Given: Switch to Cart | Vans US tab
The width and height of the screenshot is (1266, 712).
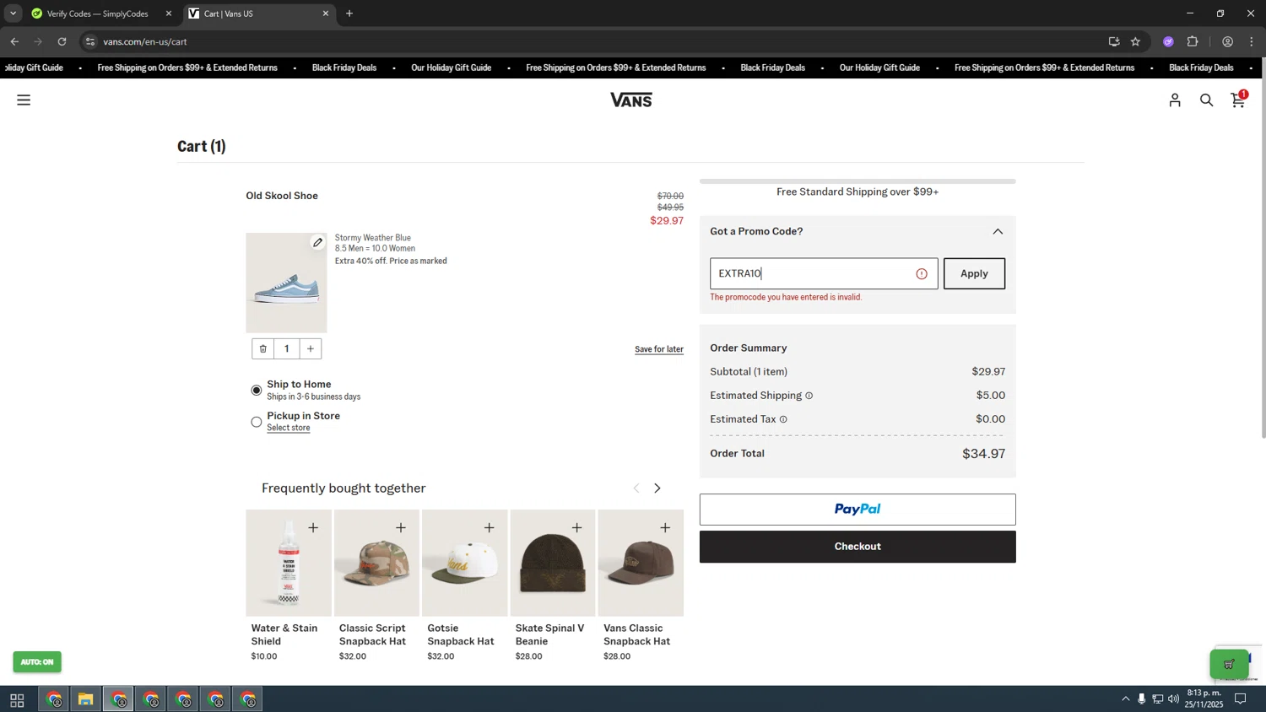Looking at the screenshot, I should (x=253, y=13).
